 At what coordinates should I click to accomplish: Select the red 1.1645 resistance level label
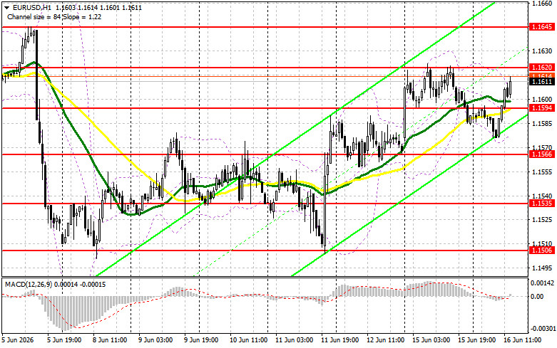pyautogui.click(x=542, y=27)
